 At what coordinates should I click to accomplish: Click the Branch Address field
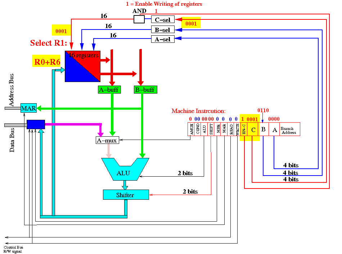tap(290, 129)
